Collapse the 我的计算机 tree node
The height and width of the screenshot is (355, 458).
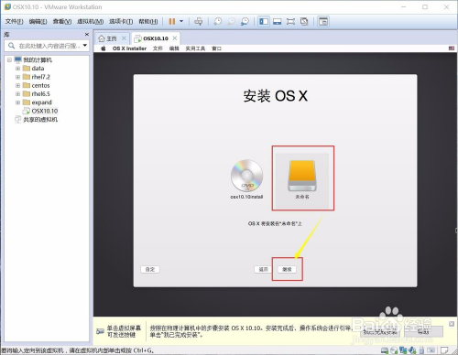pyautogui.click(x=9, y=59)
